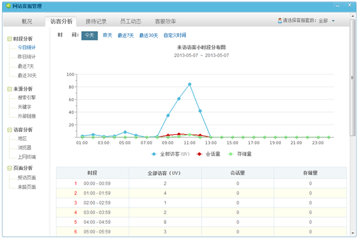
Task: Collapse the 来源分析 tree section
Action: 9,89
